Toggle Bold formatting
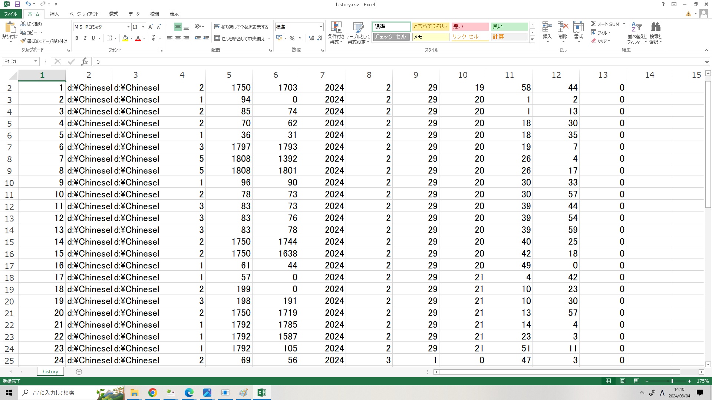 click(77, 38)
